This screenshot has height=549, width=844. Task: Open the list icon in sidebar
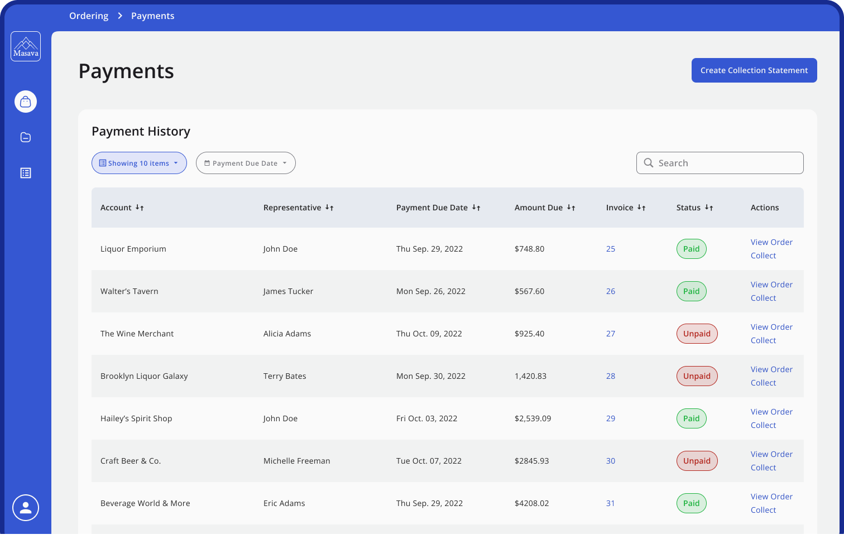(26, 173)
